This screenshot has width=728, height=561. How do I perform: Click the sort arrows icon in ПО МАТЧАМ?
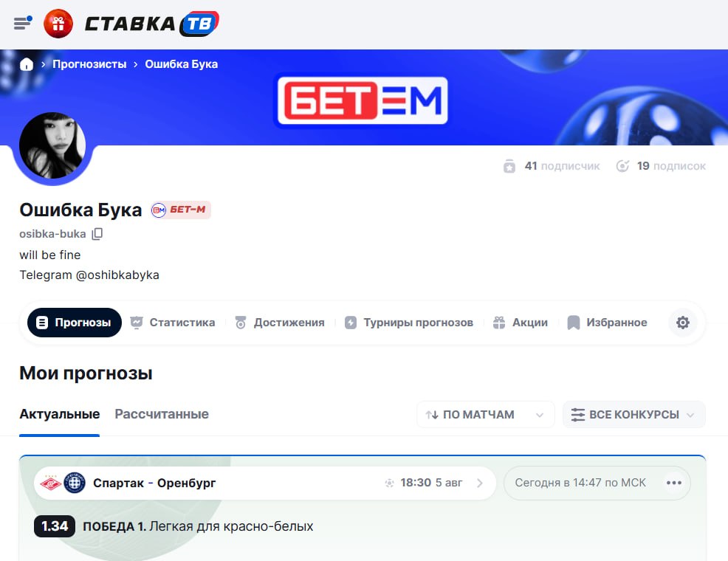pyautogui.click(x=432, y=415)
